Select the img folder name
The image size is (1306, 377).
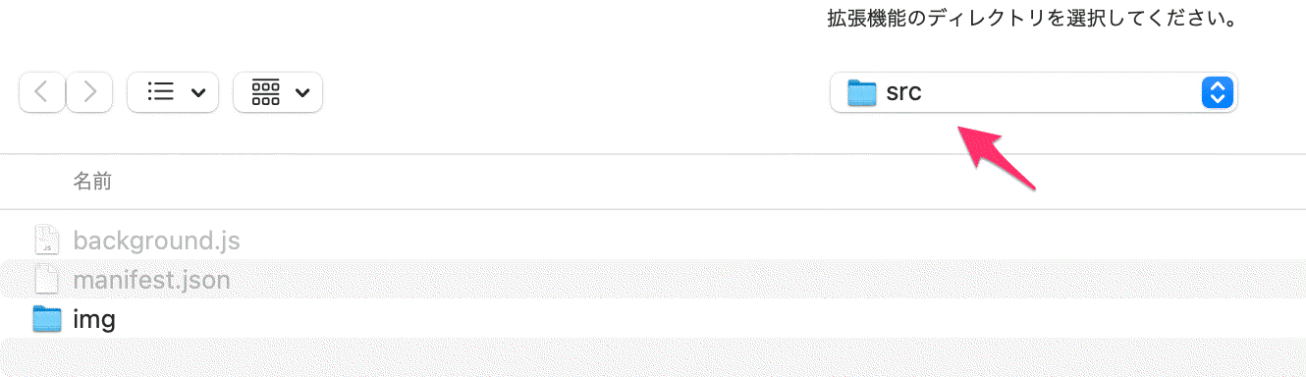(94, 319)
